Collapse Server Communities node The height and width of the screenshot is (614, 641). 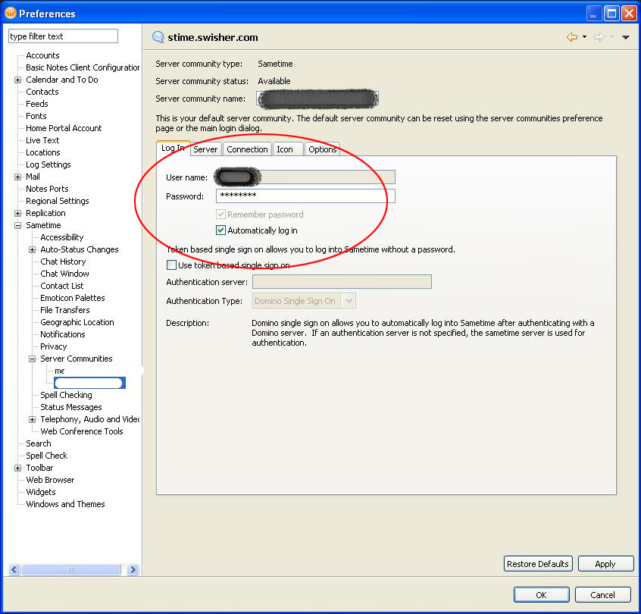pos(33,359)
